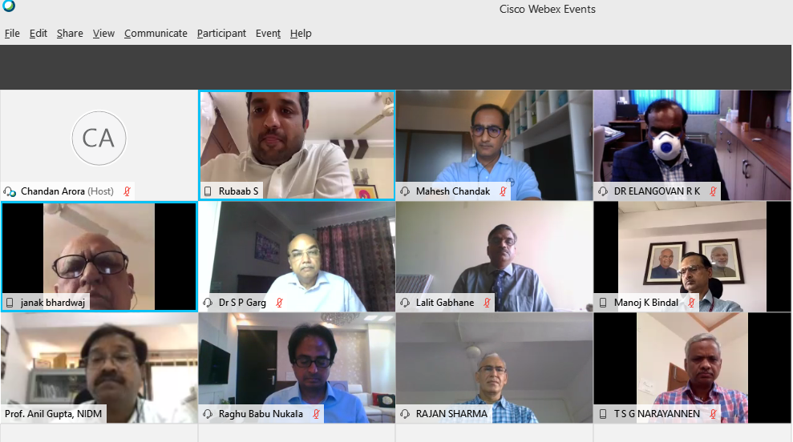
Task: Click DR ELANGOVAN R K's muted mic icon
Action: click(x=713, y=191)
